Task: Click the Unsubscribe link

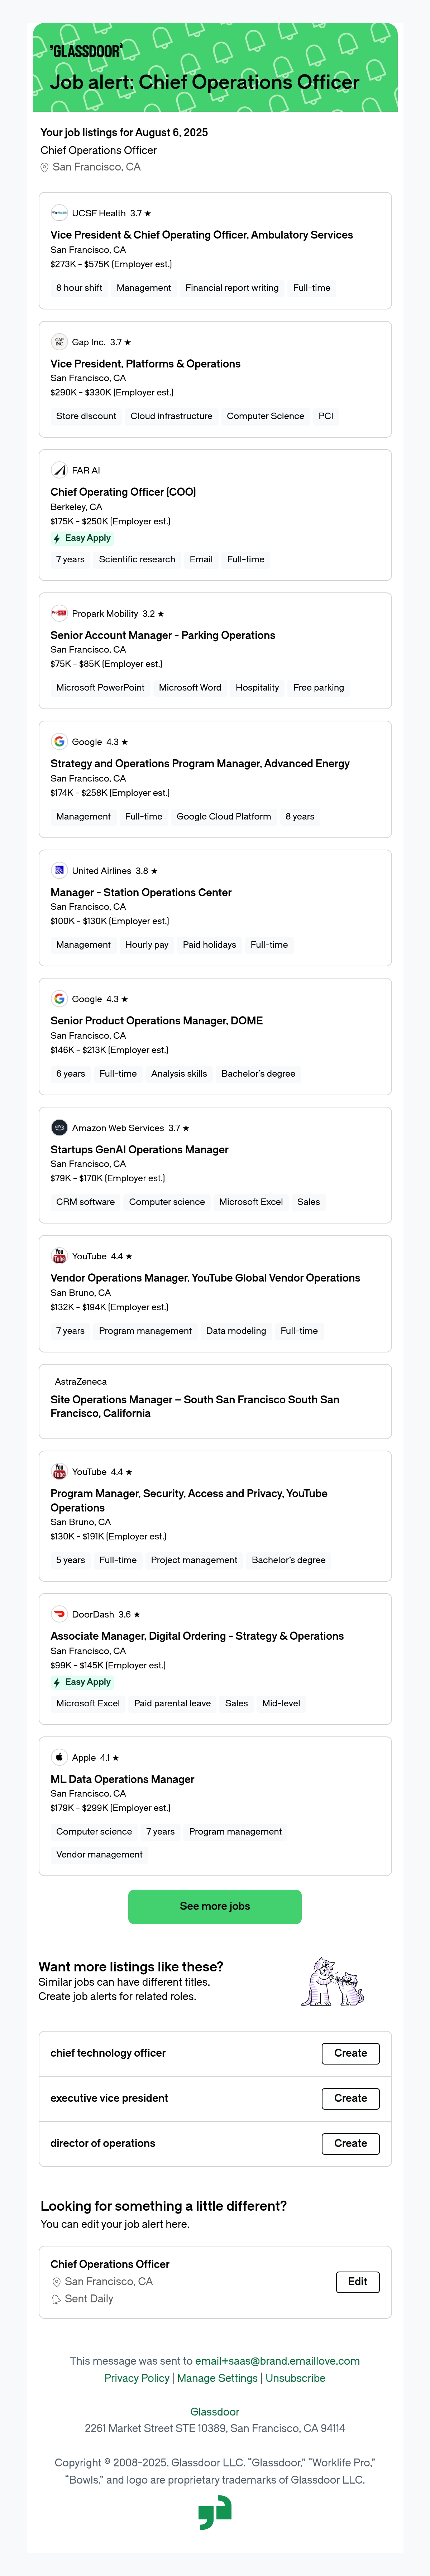Action: coord(295,2378)
